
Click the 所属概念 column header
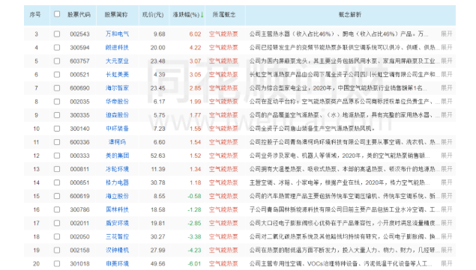(224, 14)
